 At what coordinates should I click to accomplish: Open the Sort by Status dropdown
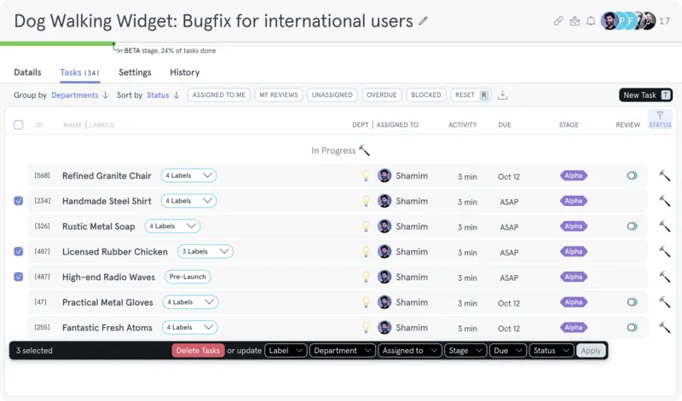163,95
